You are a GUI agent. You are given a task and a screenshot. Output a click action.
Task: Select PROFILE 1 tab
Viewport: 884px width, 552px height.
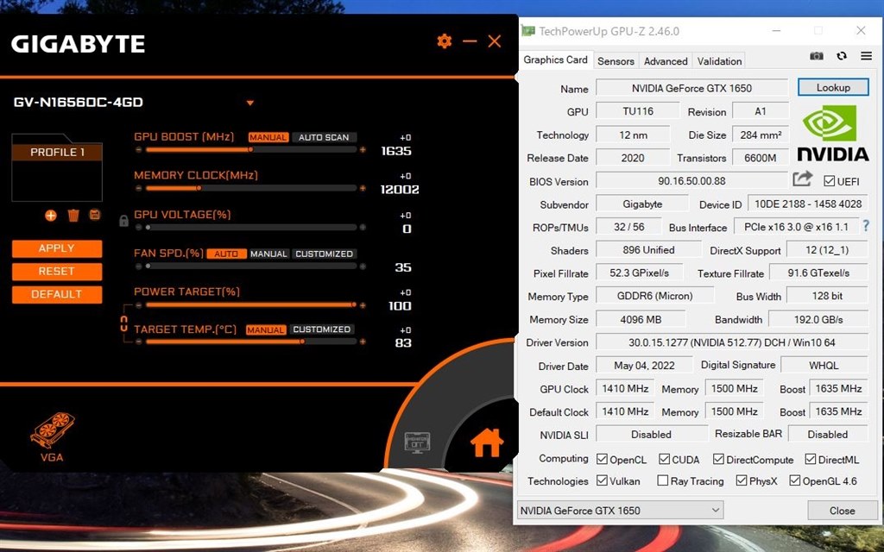[x=57, y=152]
